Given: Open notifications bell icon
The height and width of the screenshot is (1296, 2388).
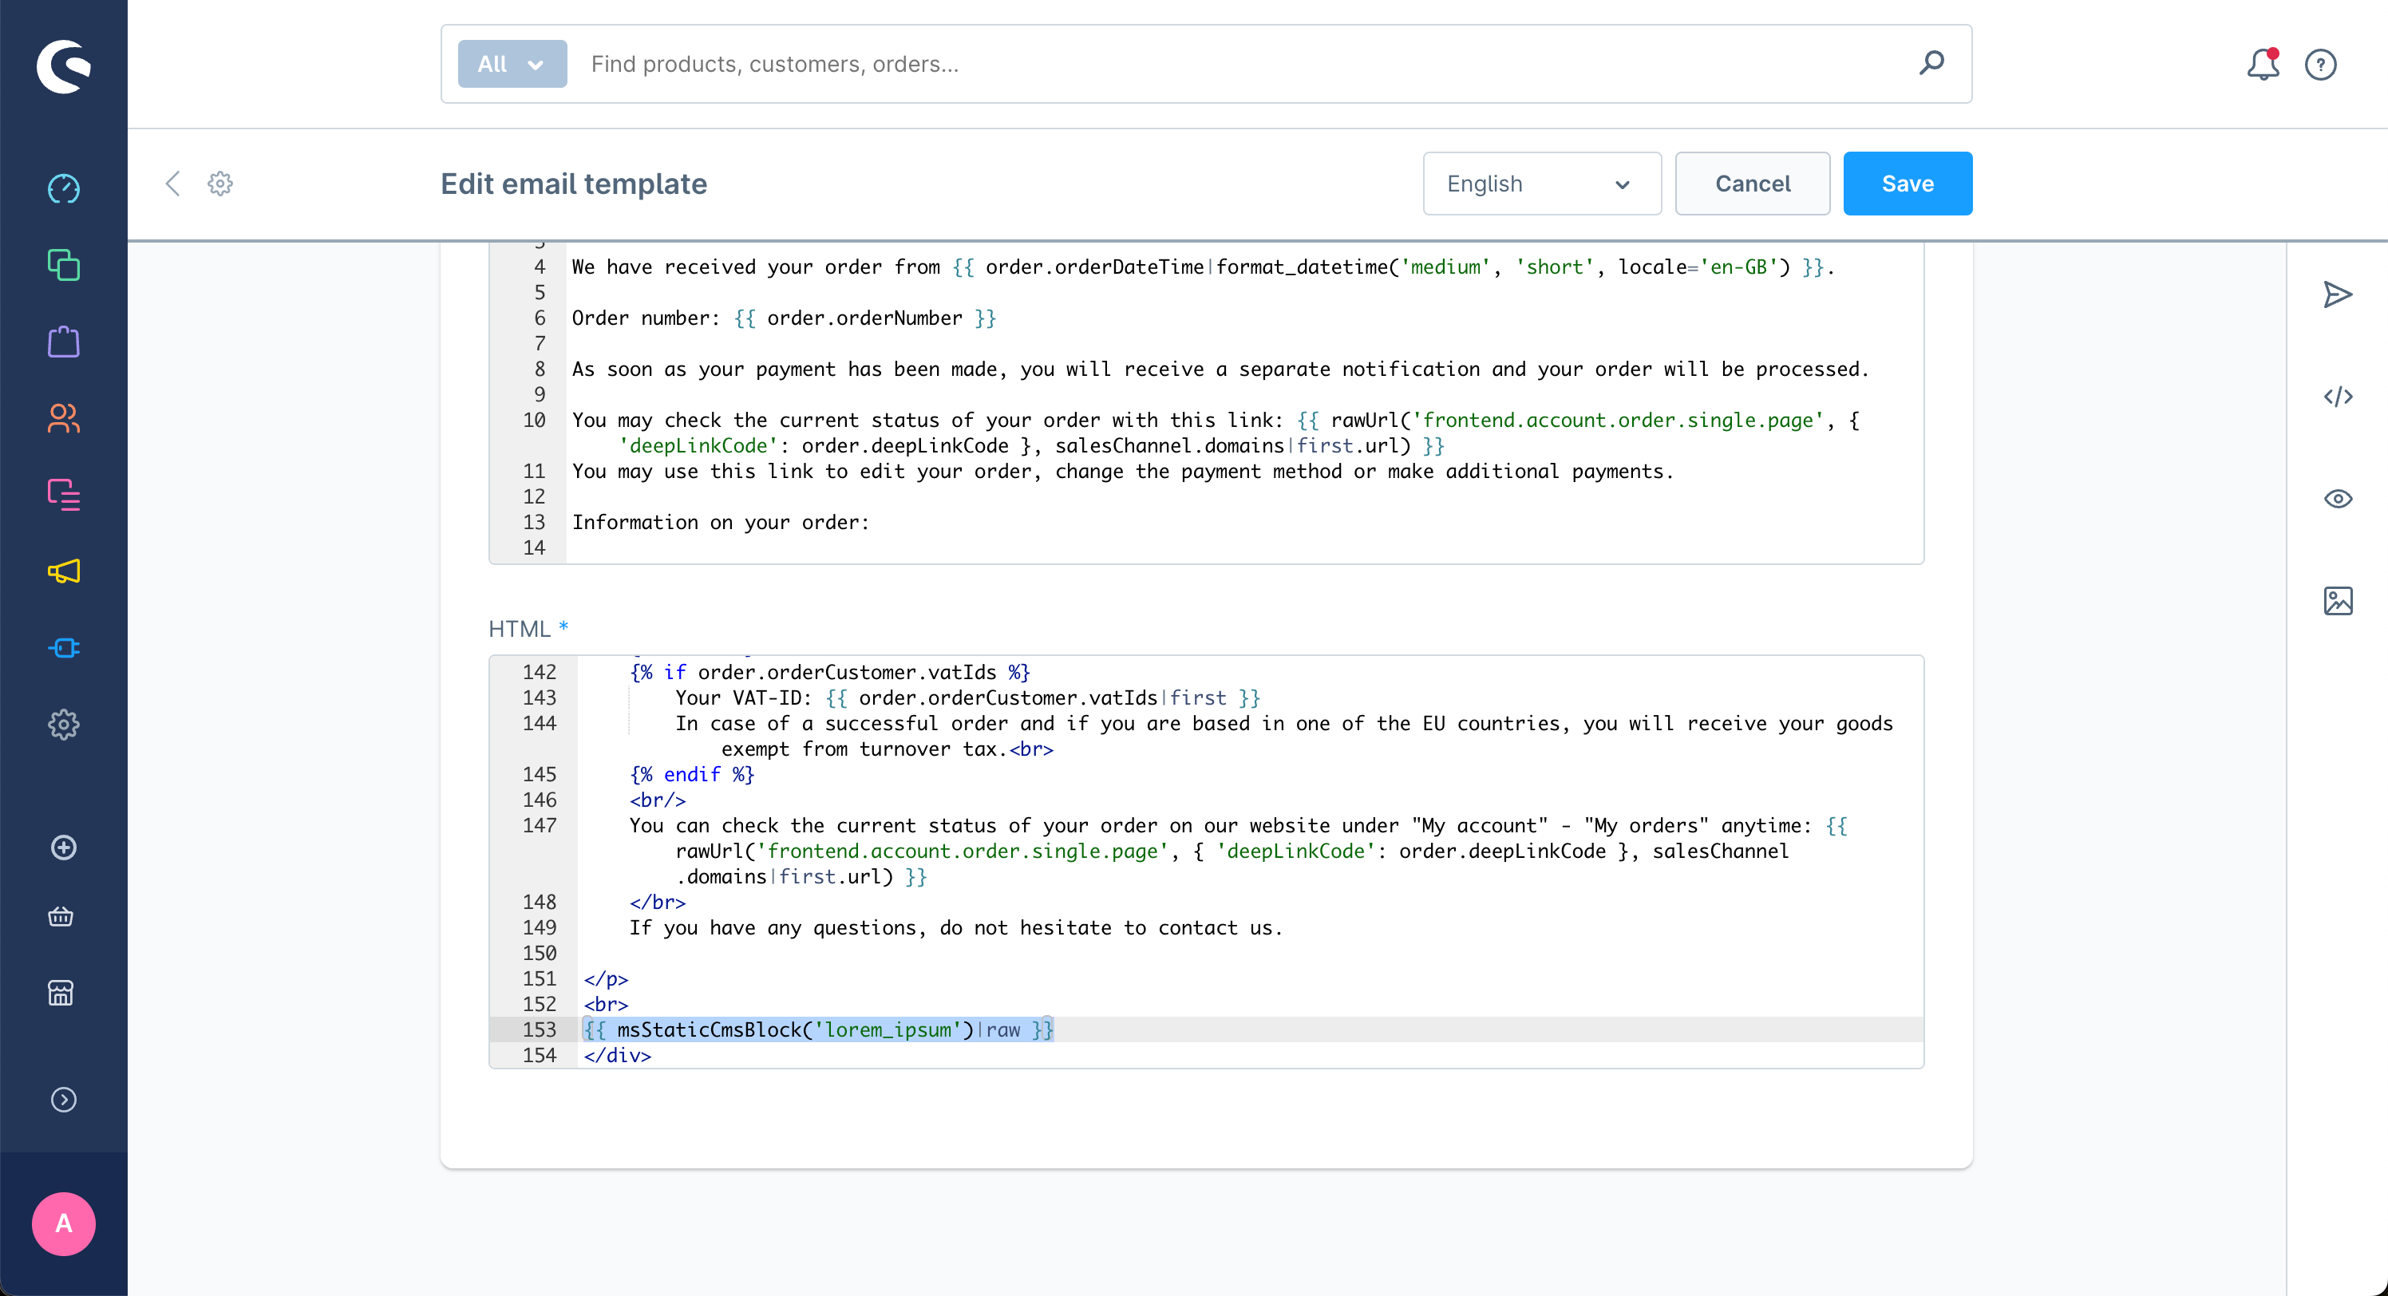Looking at the screenshot, I should (x=2263, y=64).
